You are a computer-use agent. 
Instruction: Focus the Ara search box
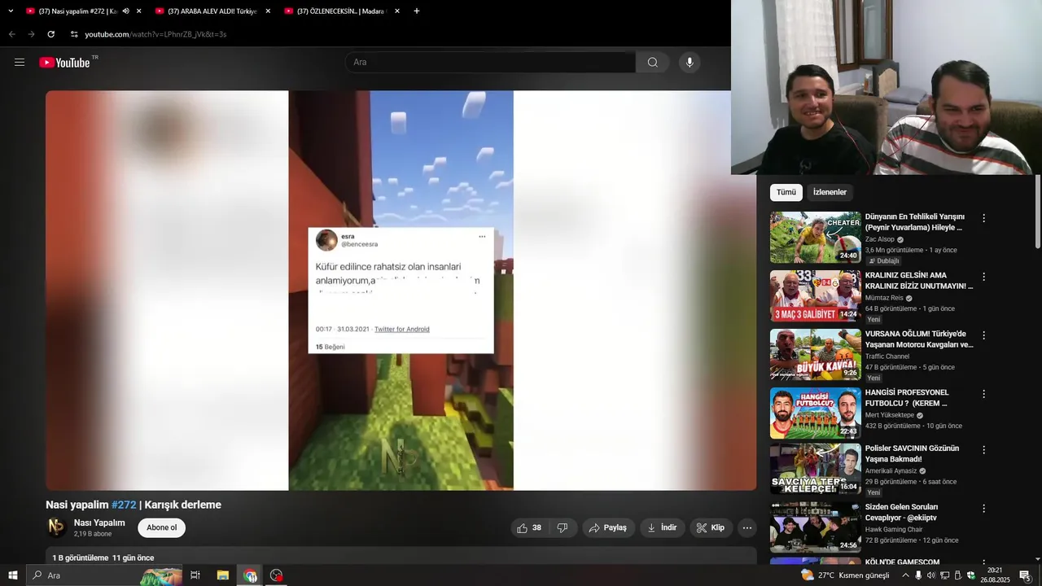[492, 62]
